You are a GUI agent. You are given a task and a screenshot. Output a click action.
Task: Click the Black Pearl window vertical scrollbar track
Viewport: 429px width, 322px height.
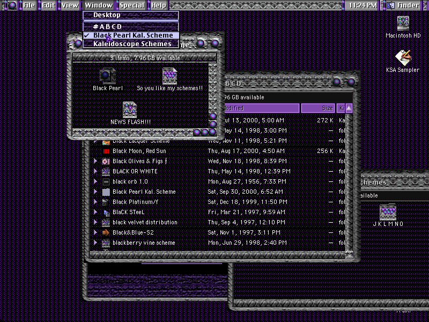[212, 87]
